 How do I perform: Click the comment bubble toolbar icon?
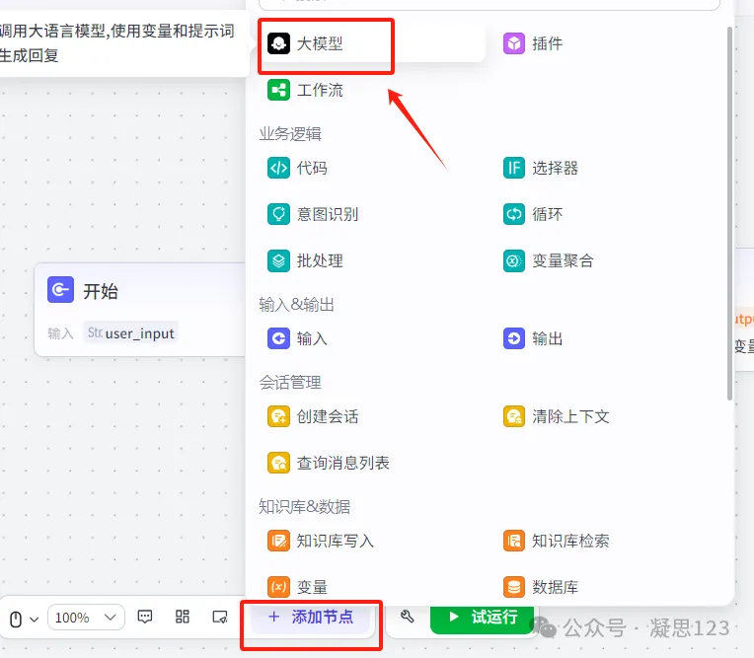click(x=145, y=617)
